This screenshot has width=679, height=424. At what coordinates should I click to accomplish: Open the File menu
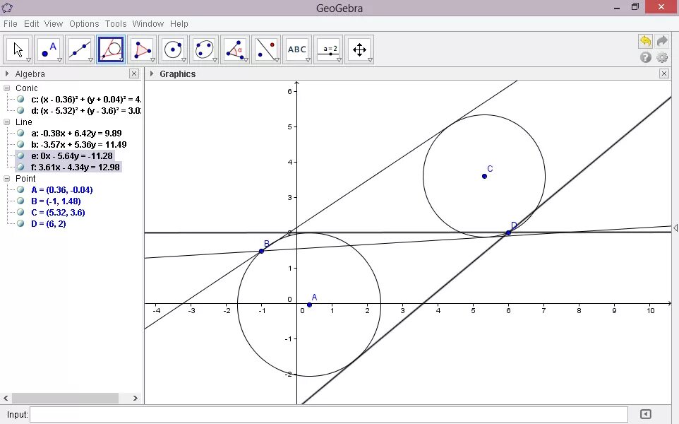(x=11, y=24)
